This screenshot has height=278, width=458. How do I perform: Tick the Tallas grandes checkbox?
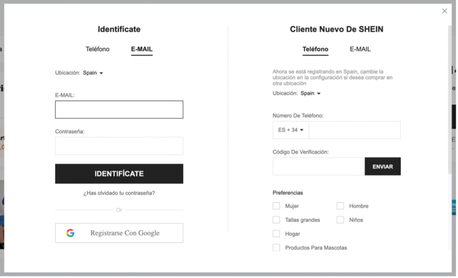276,220
